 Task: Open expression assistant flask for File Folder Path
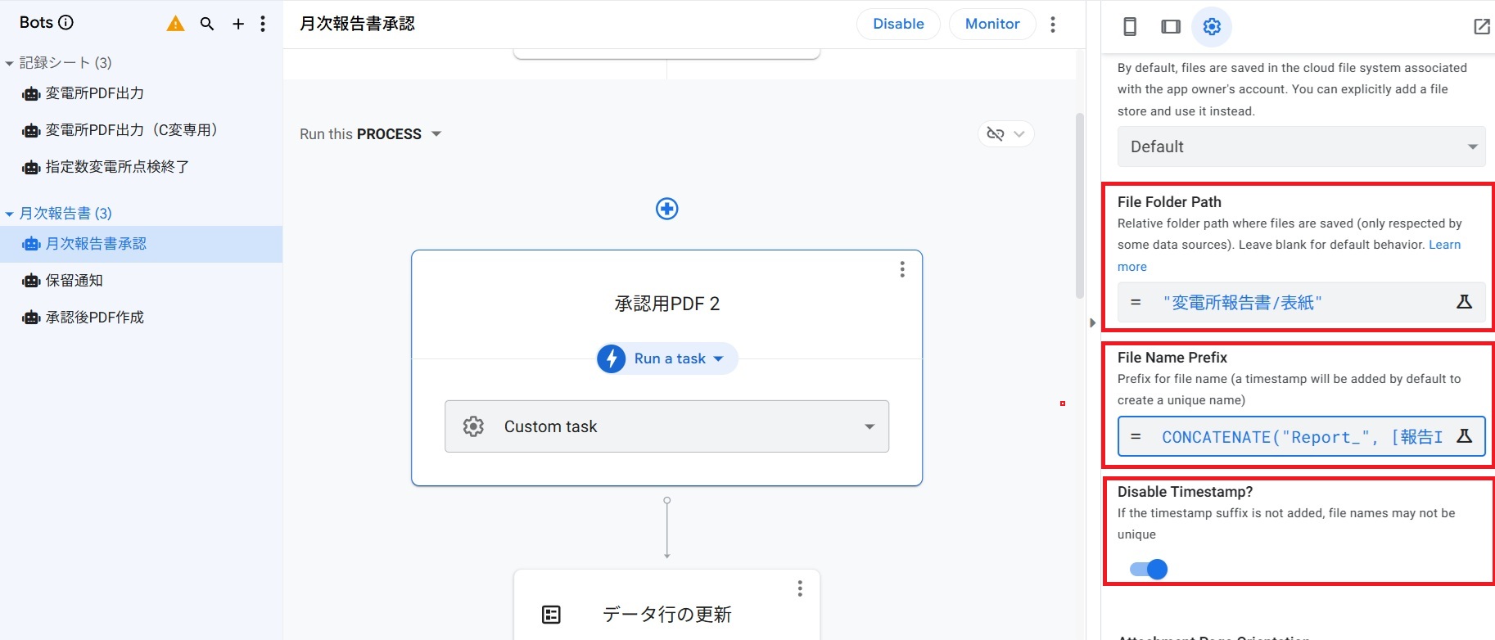[x=1464, y=302]
